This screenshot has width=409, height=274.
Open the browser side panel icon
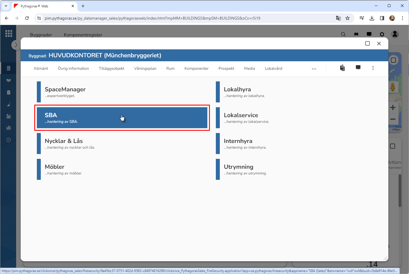point(382,18)
